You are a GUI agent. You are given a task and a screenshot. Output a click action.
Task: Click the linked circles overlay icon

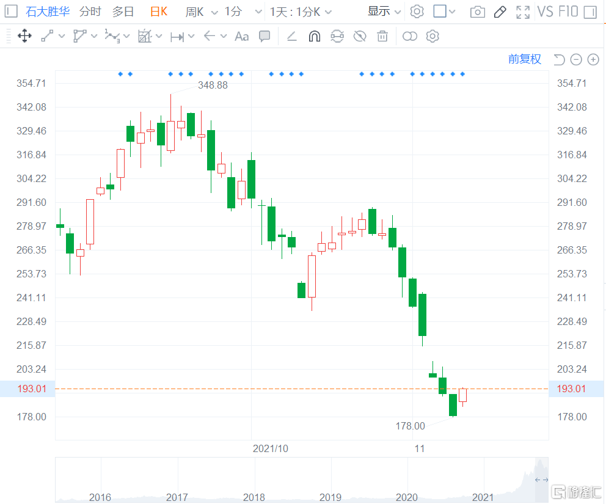click(x=410, y=36)
